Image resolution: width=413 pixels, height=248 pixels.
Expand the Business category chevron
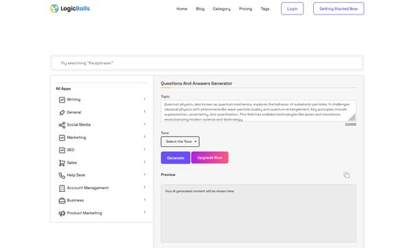[145, 200]
